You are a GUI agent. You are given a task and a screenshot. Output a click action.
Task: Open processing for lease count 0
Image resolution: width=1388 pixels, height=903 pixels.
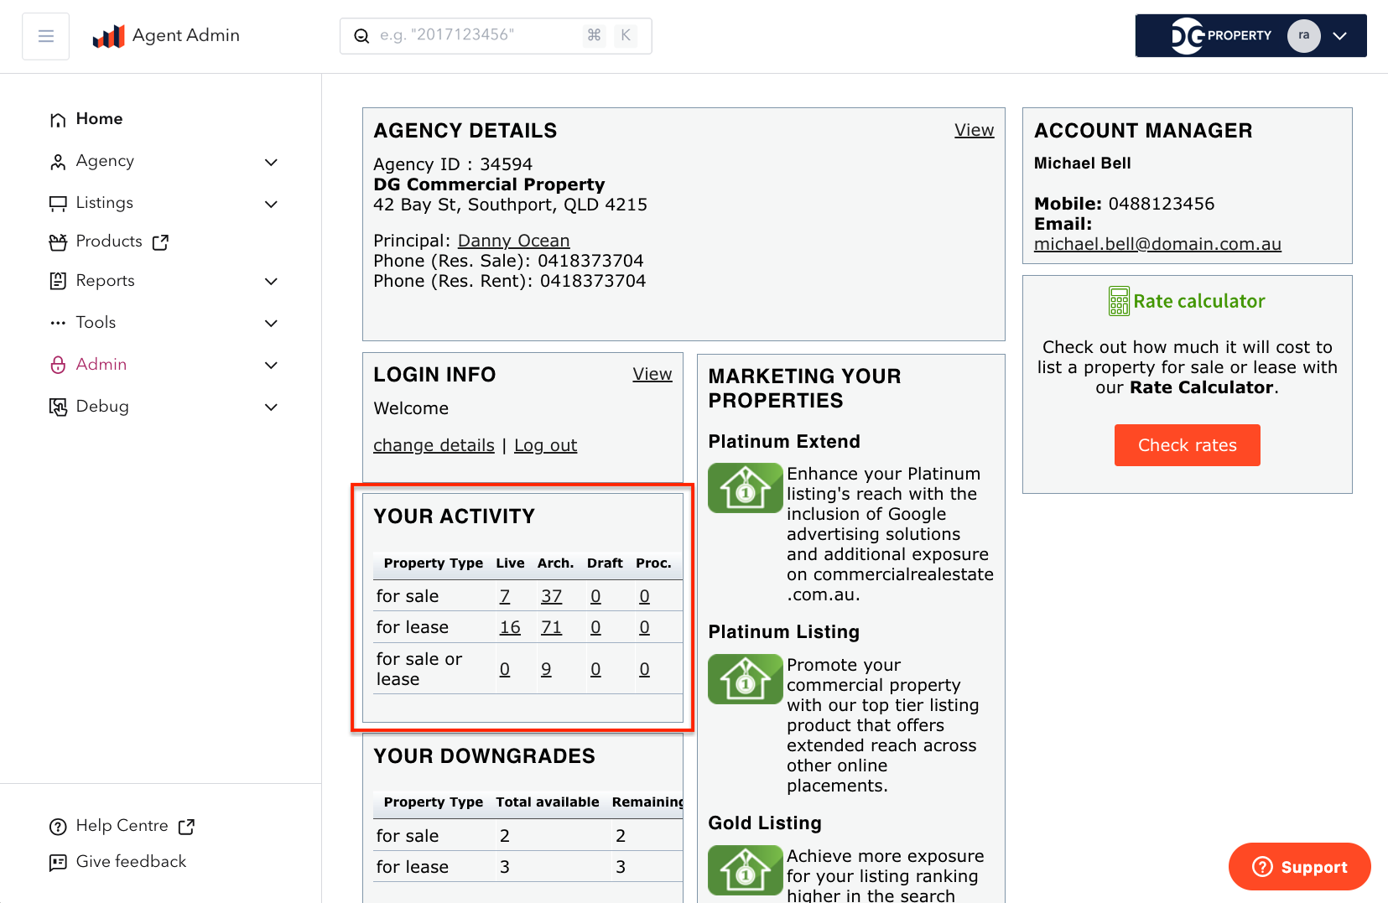(644, 627)
